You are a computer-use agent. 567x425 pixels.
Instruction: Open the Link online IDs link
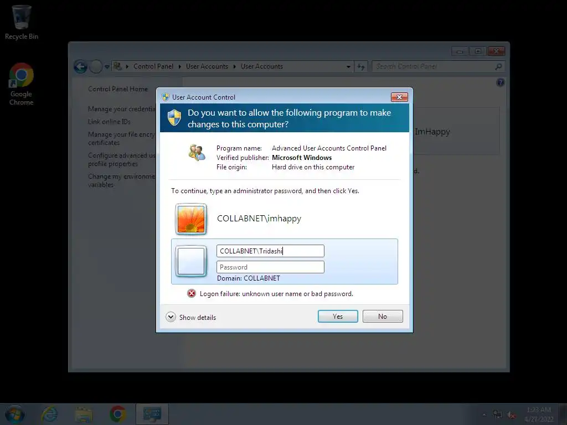tap(109, 122)
